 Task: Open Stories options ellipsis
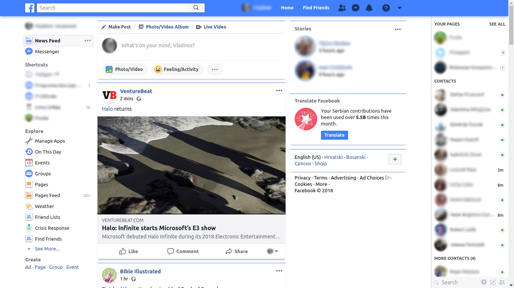[x=398, y=29]
